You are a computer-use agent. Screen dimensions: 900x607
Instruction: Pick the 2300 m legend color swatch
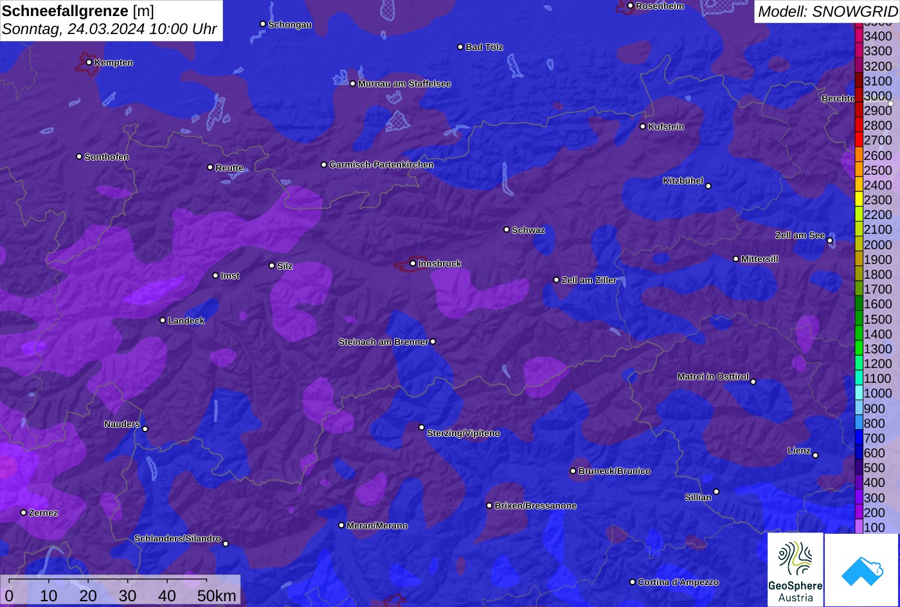[859, 200]
